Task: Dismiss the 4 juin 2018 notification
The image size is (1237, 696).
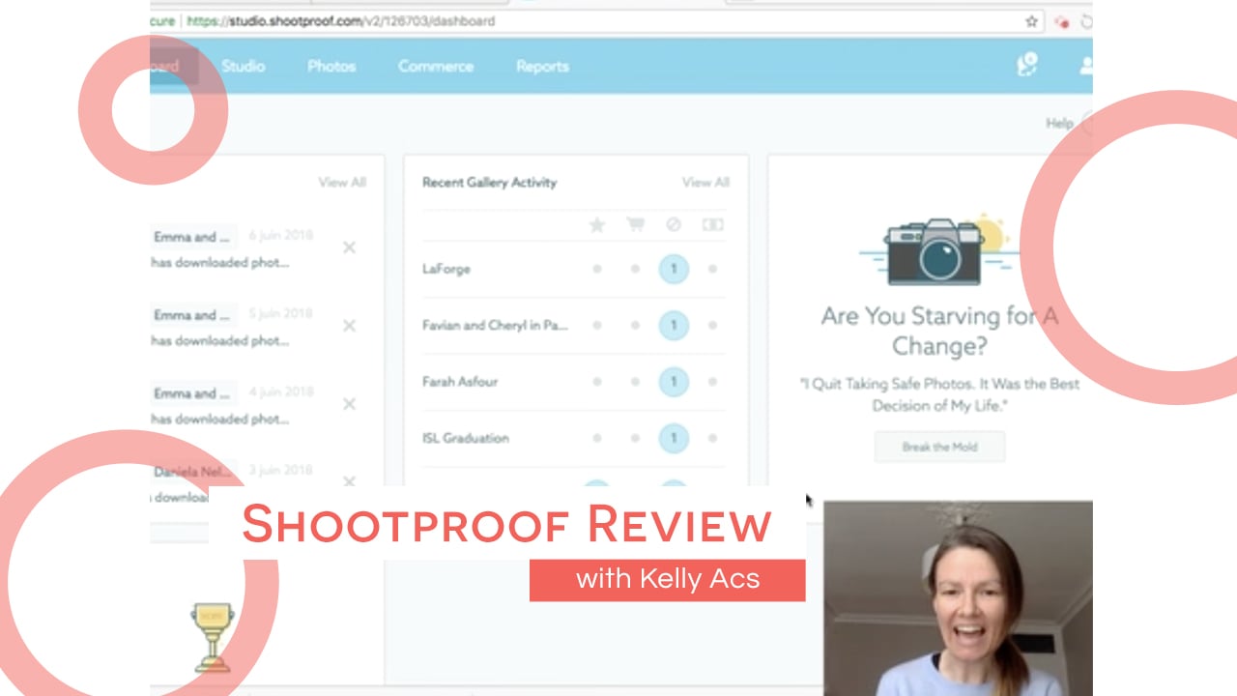Action: (x=350, y=404)
